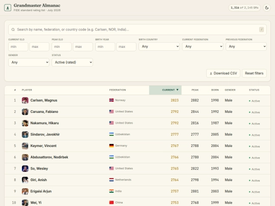Click the Current Elo min field

(18, 47)
